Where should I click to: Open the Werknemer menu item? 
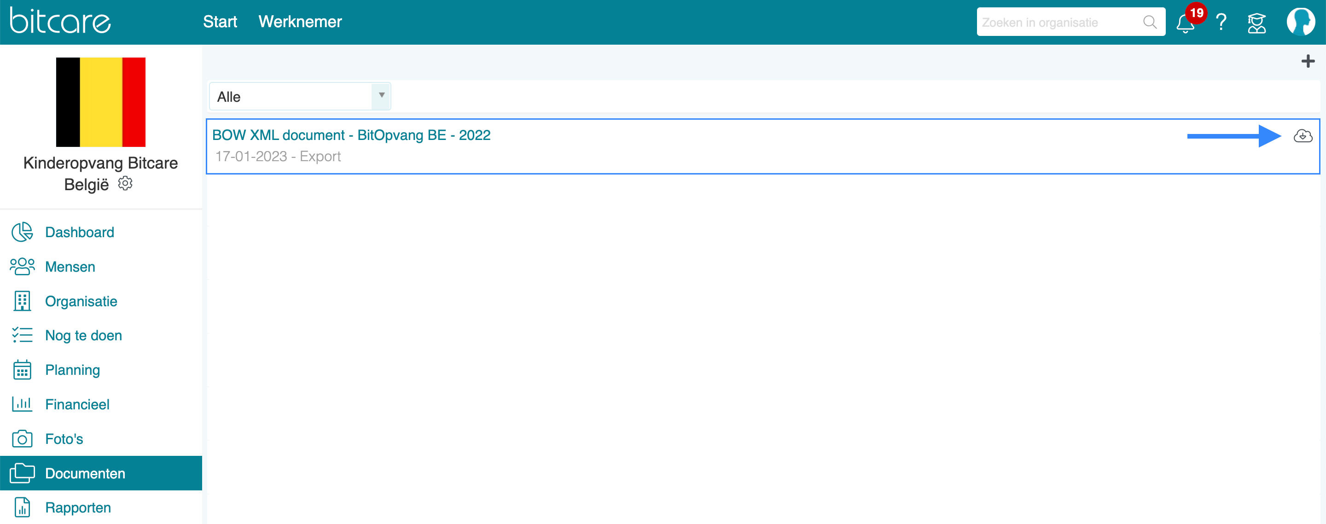[300, 22]
